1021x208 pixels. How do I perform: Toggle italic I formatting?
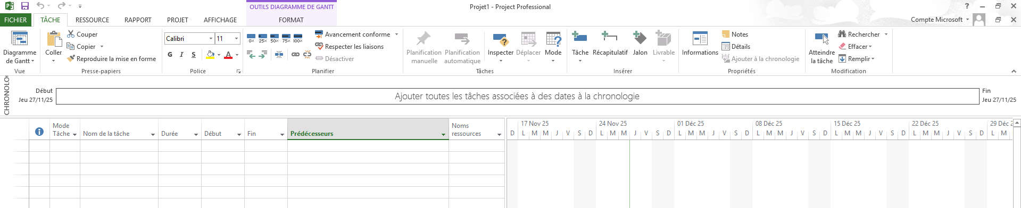click(x=181, y=54)
